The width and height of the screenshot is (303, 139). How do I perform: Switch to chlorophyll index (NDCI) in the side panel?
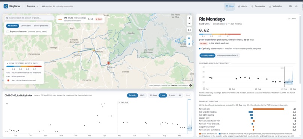pyautogui.click(x=228, y=55)
